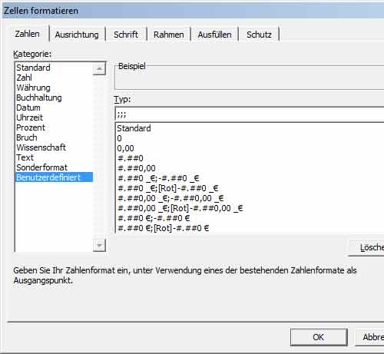Image resolution: width=384 pixels, height=354 pixels.
Task: Switch to the Ausrichtung tab
Action: click(77, 35)
